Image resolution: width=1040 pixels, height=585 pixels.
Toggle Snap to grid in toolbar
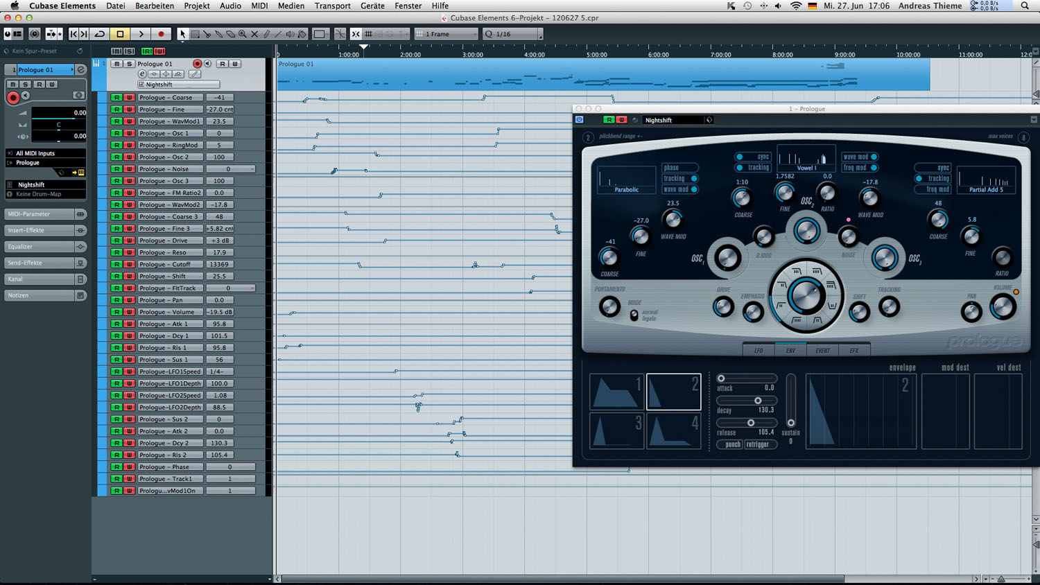(x=356, y=34)
